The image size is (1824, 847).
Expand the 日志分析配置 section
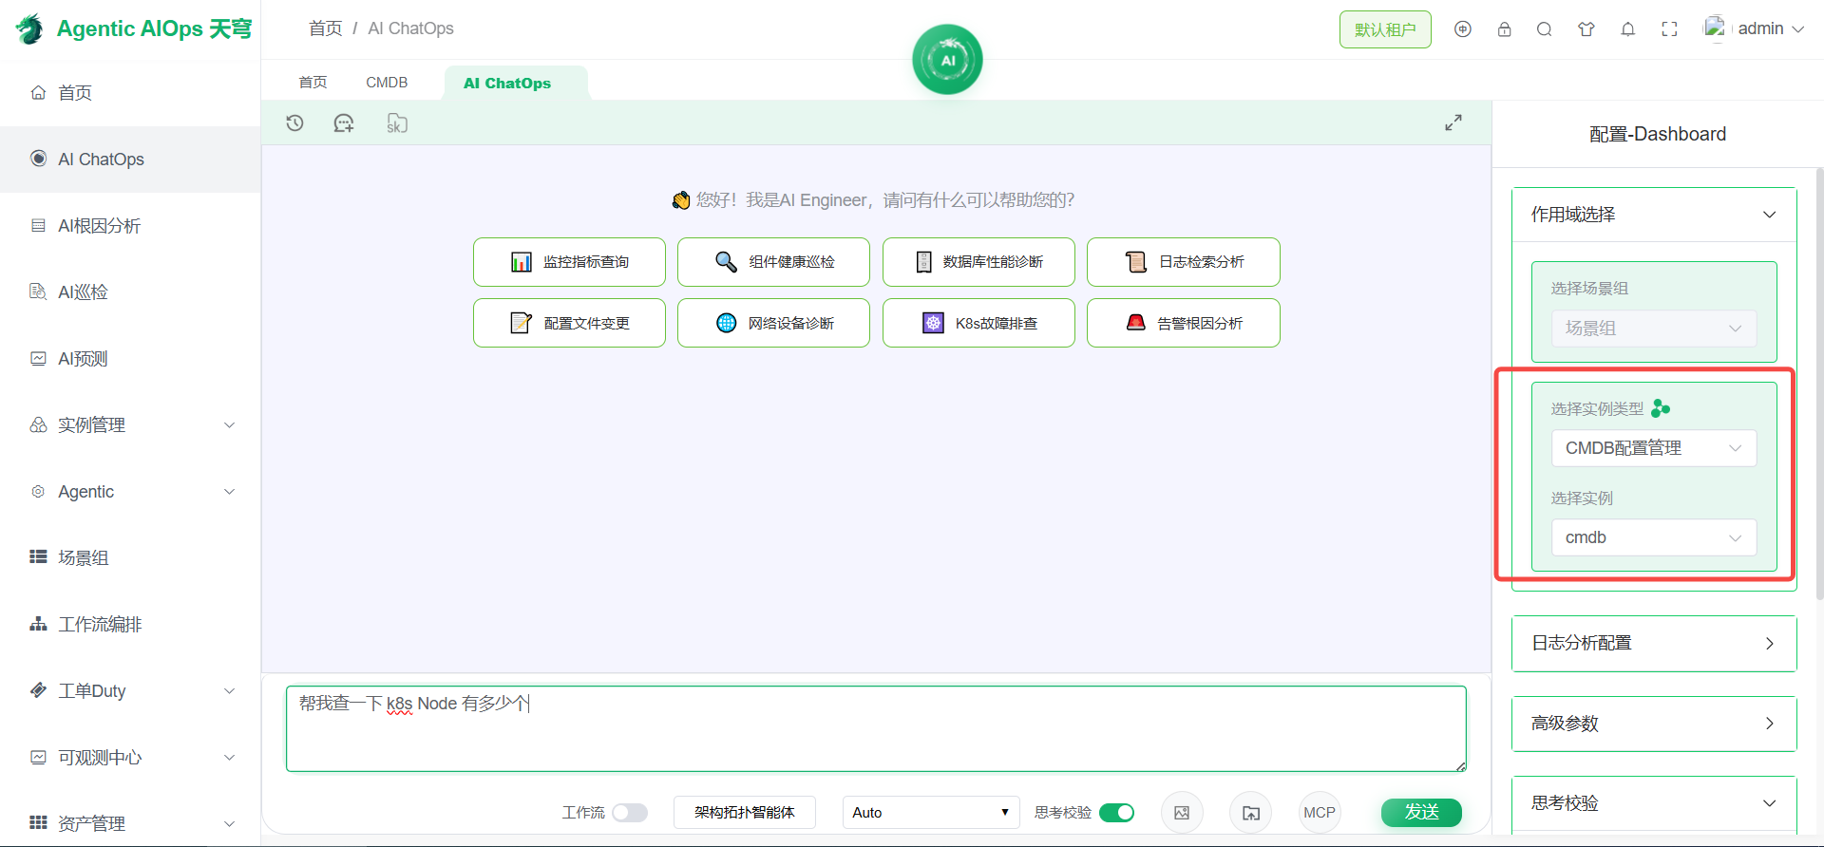[x=1654, y=643]
